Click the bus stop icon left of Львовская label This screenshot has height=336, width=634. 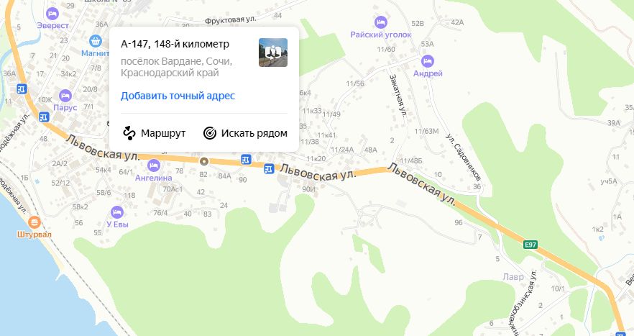pos(269,169)
